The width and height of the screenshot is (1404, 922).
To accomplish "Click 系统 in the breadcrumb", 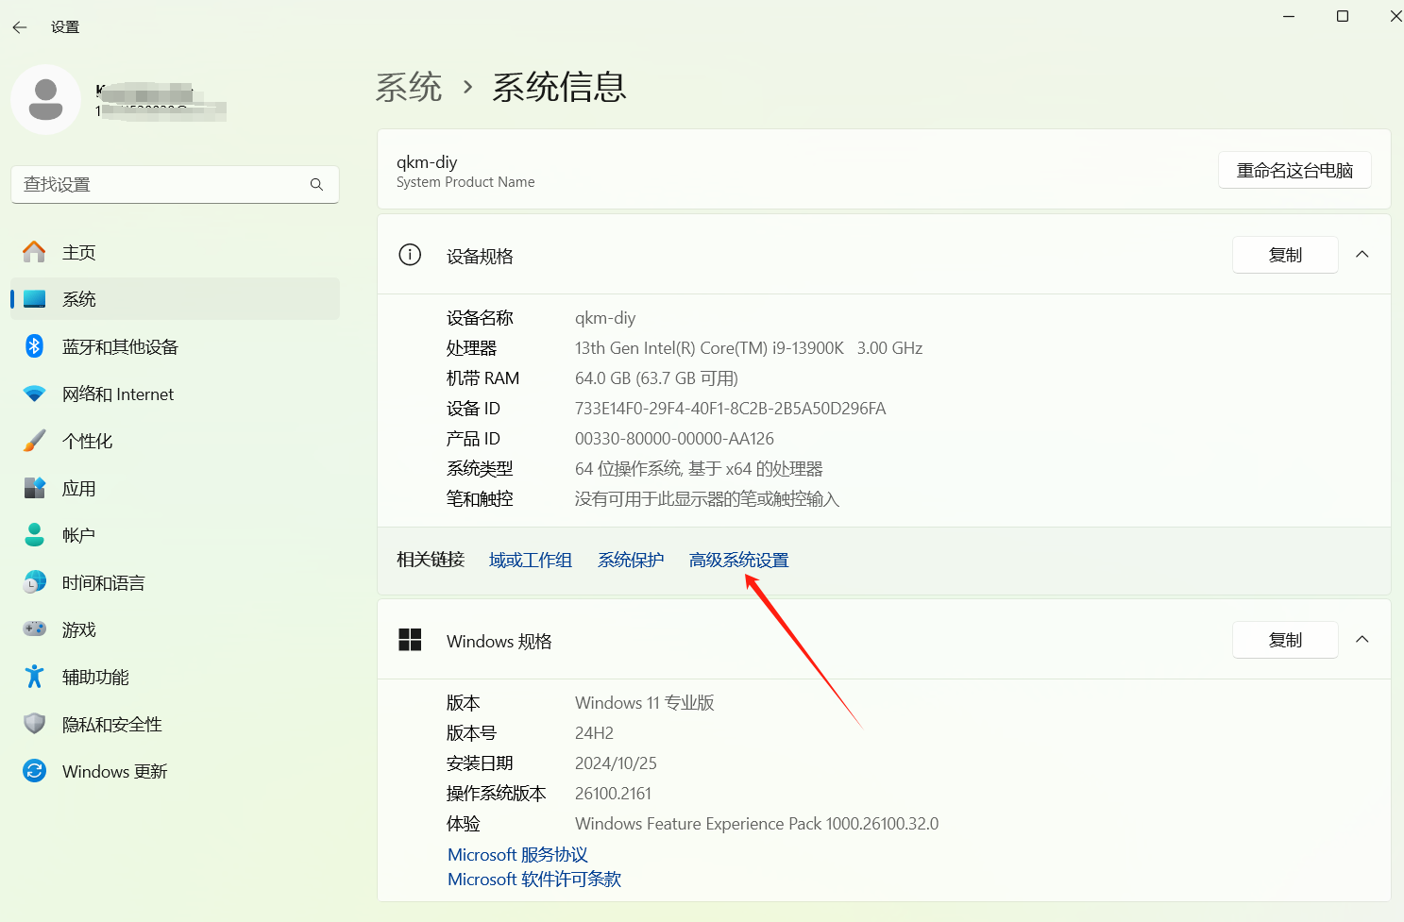I will coord(409,88).
